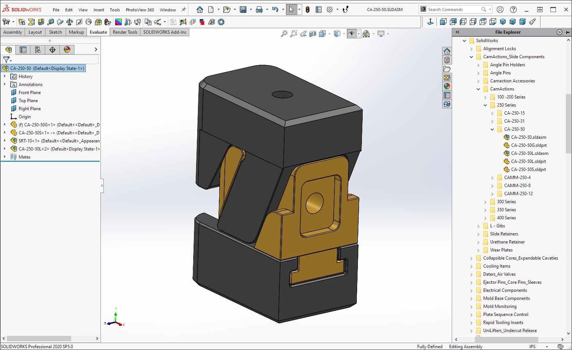Click the Undo arrow icon

(x=275, y=10)
